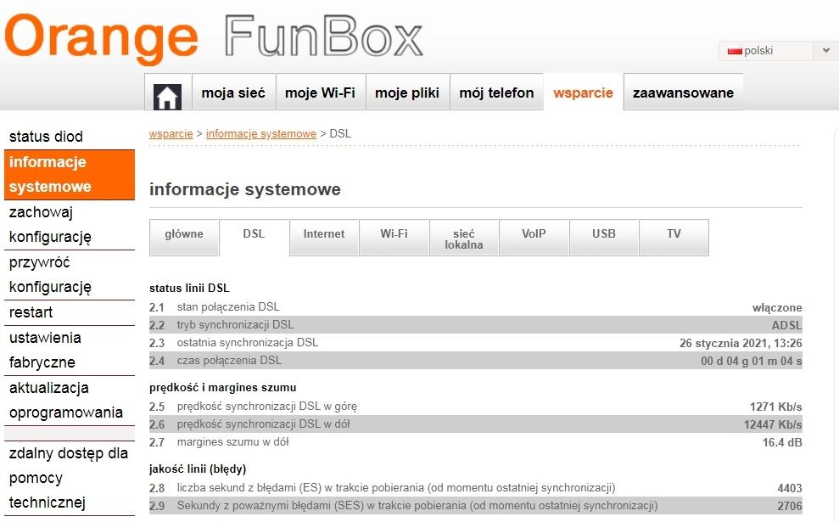This screenshot has height=522, width=839.
Task: Open the polski language dropdown arrow
Action: tap(825, 50)
